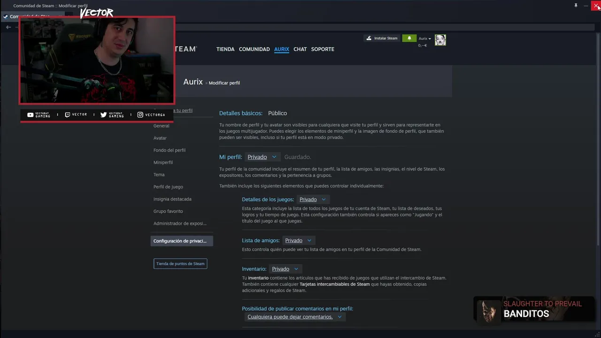Open the TIENDA menu
Image resolution: width=601 pixels, height=338 pixels.
225,49
